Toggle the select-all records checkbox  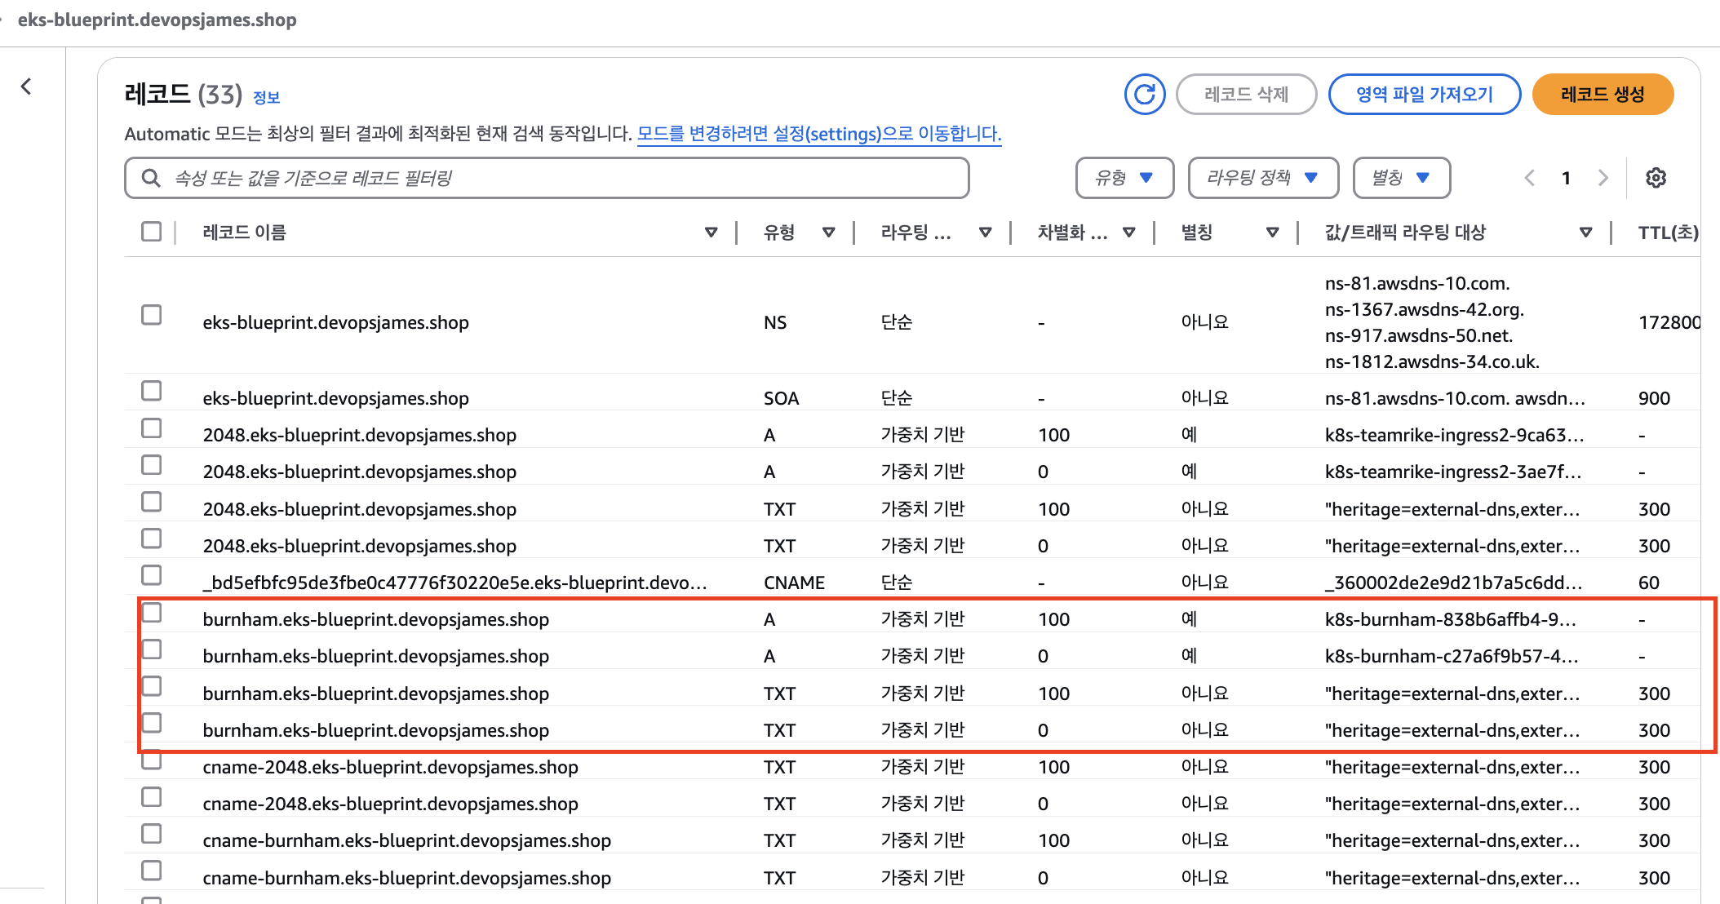click(151, 232)
